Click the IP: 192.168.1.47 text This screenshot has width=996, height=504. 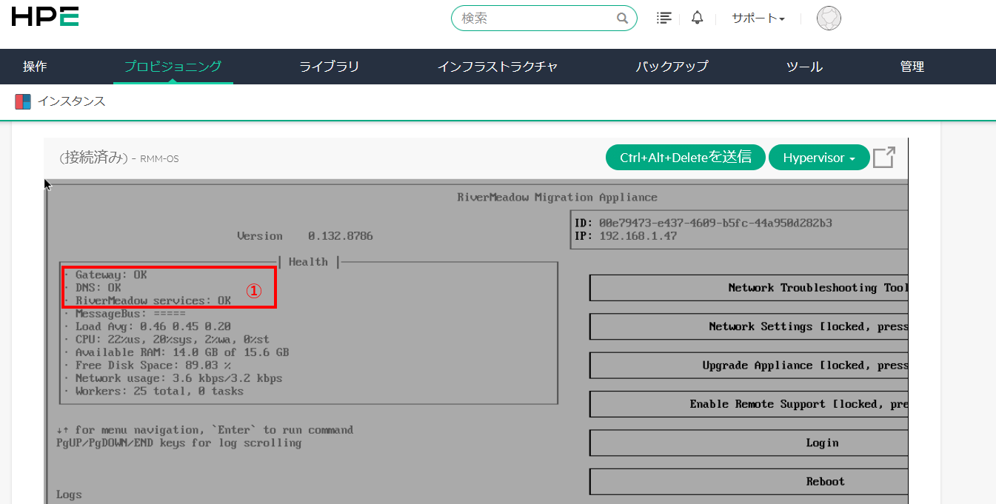(x=626, y=236)
